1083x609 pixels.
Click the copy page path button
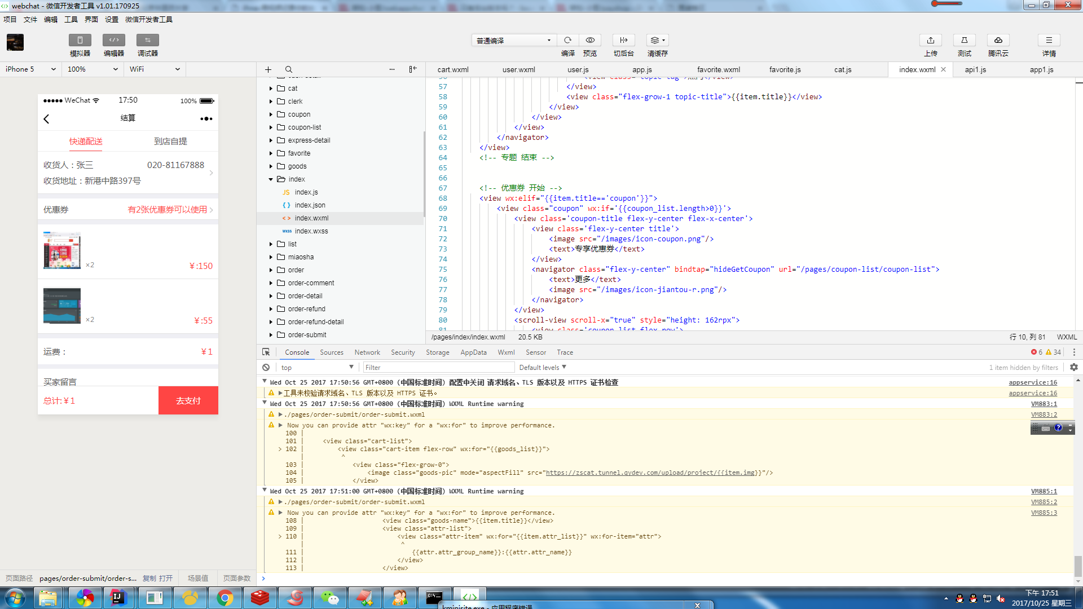(149, 579)
